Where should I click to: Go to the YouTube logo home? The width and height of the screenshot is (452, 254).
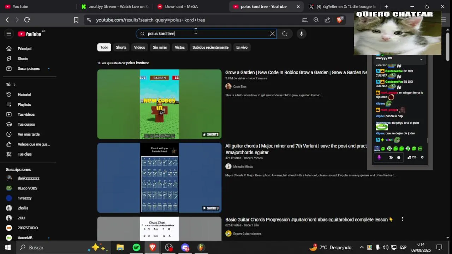30,34
